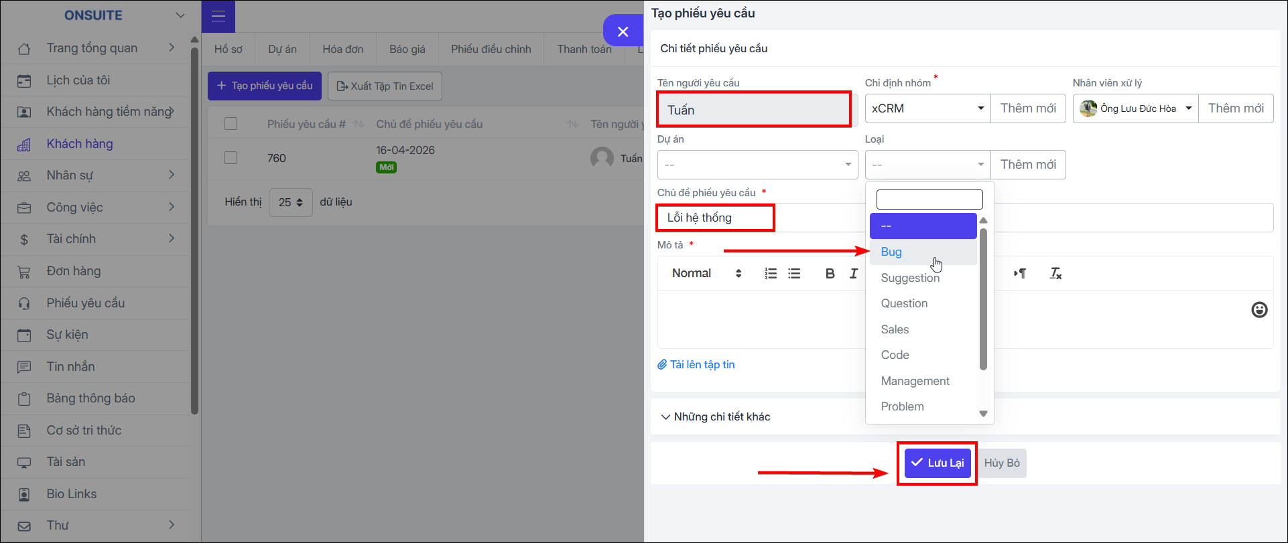Image resolution: width=1288 pixels, height=543 pixels.
Task: Click the Tải lên tập tin link
Action: click(696, 365)
